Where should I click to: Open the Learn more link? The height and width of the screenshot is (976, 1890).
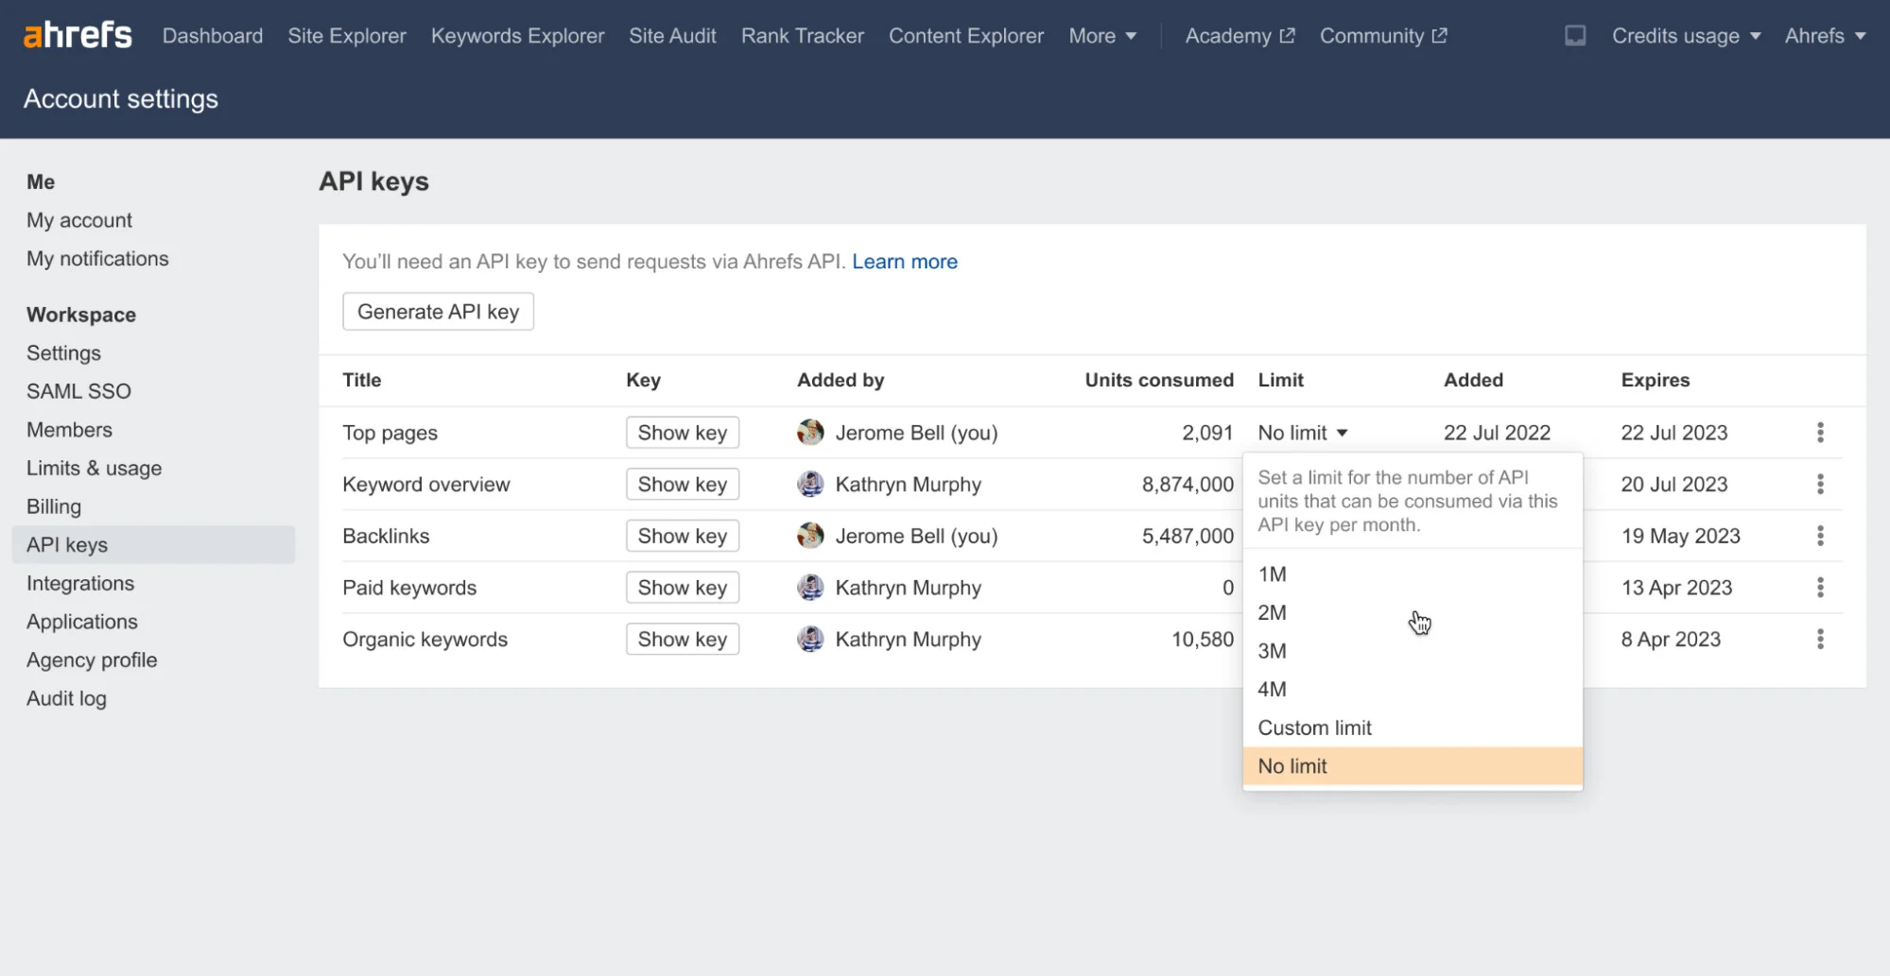904,262
